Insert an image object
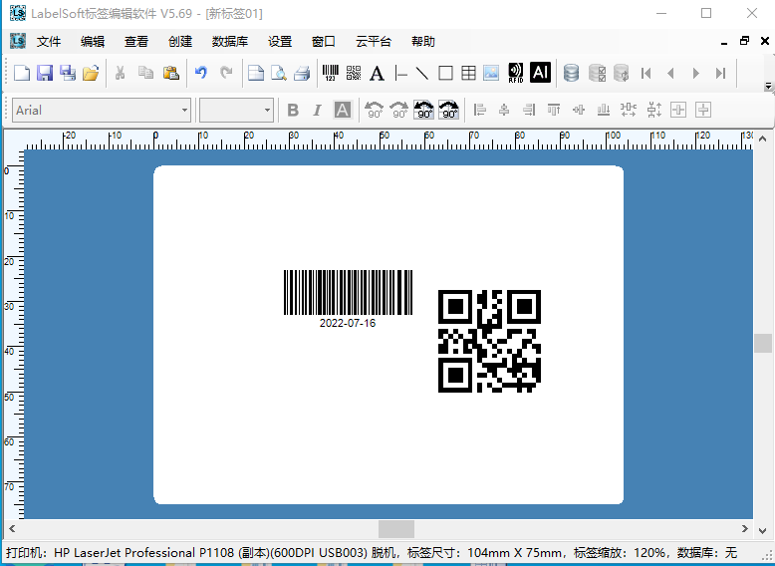Viewport: 775px width, 566px height. coord(491,73)
